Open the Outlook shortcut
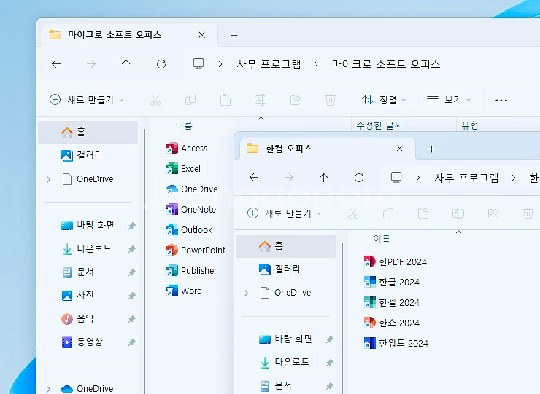This screenshot has width=540, height=394. (172, 229)
